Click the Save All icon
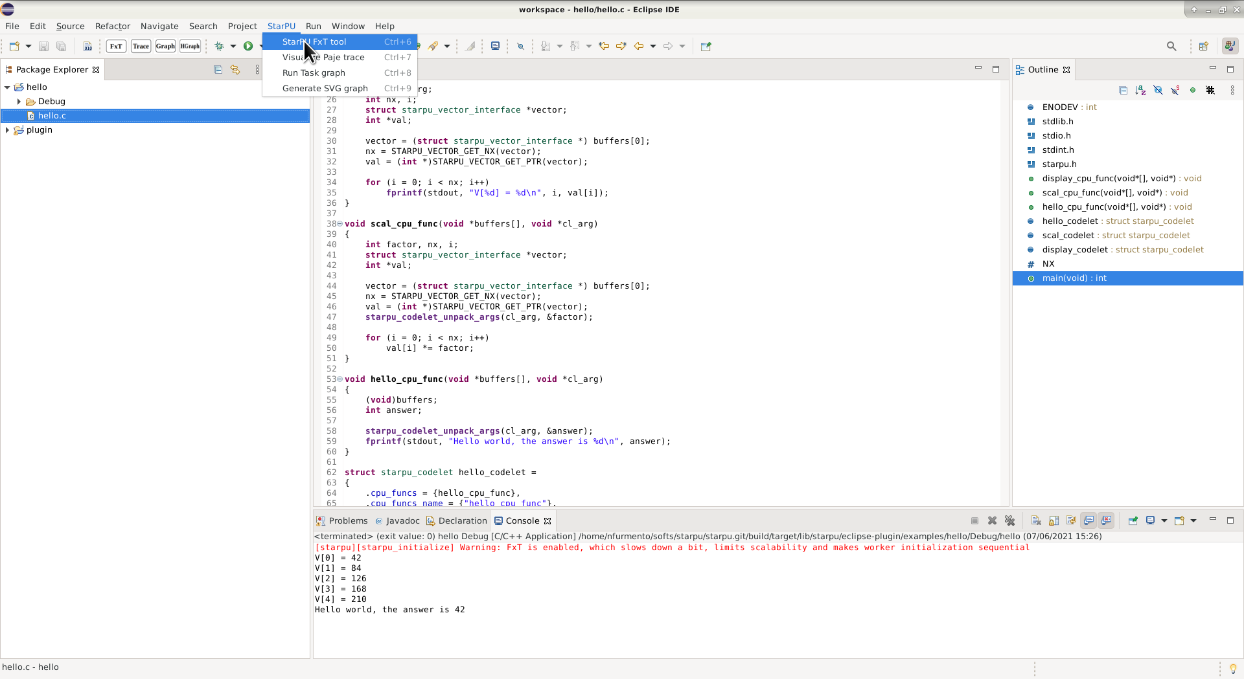The height and width of the screenshot is (679, 1244). coord(61,46)
